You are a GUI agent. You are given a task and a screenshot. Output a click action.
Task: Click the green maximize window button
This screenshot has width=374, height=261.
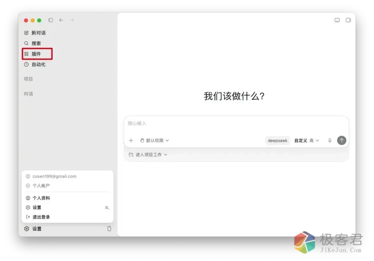click(x=39, y=20)
